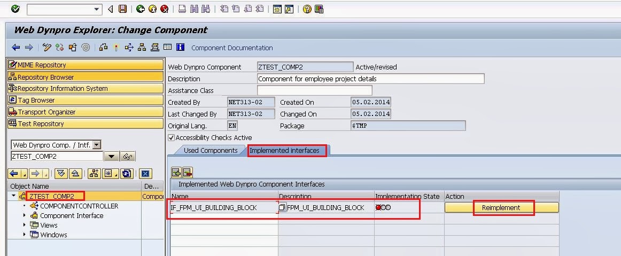The height and width of the screenshot is (256, 621).
Task: Click the insert row icon above interfaces table
Action: [176, 172]
